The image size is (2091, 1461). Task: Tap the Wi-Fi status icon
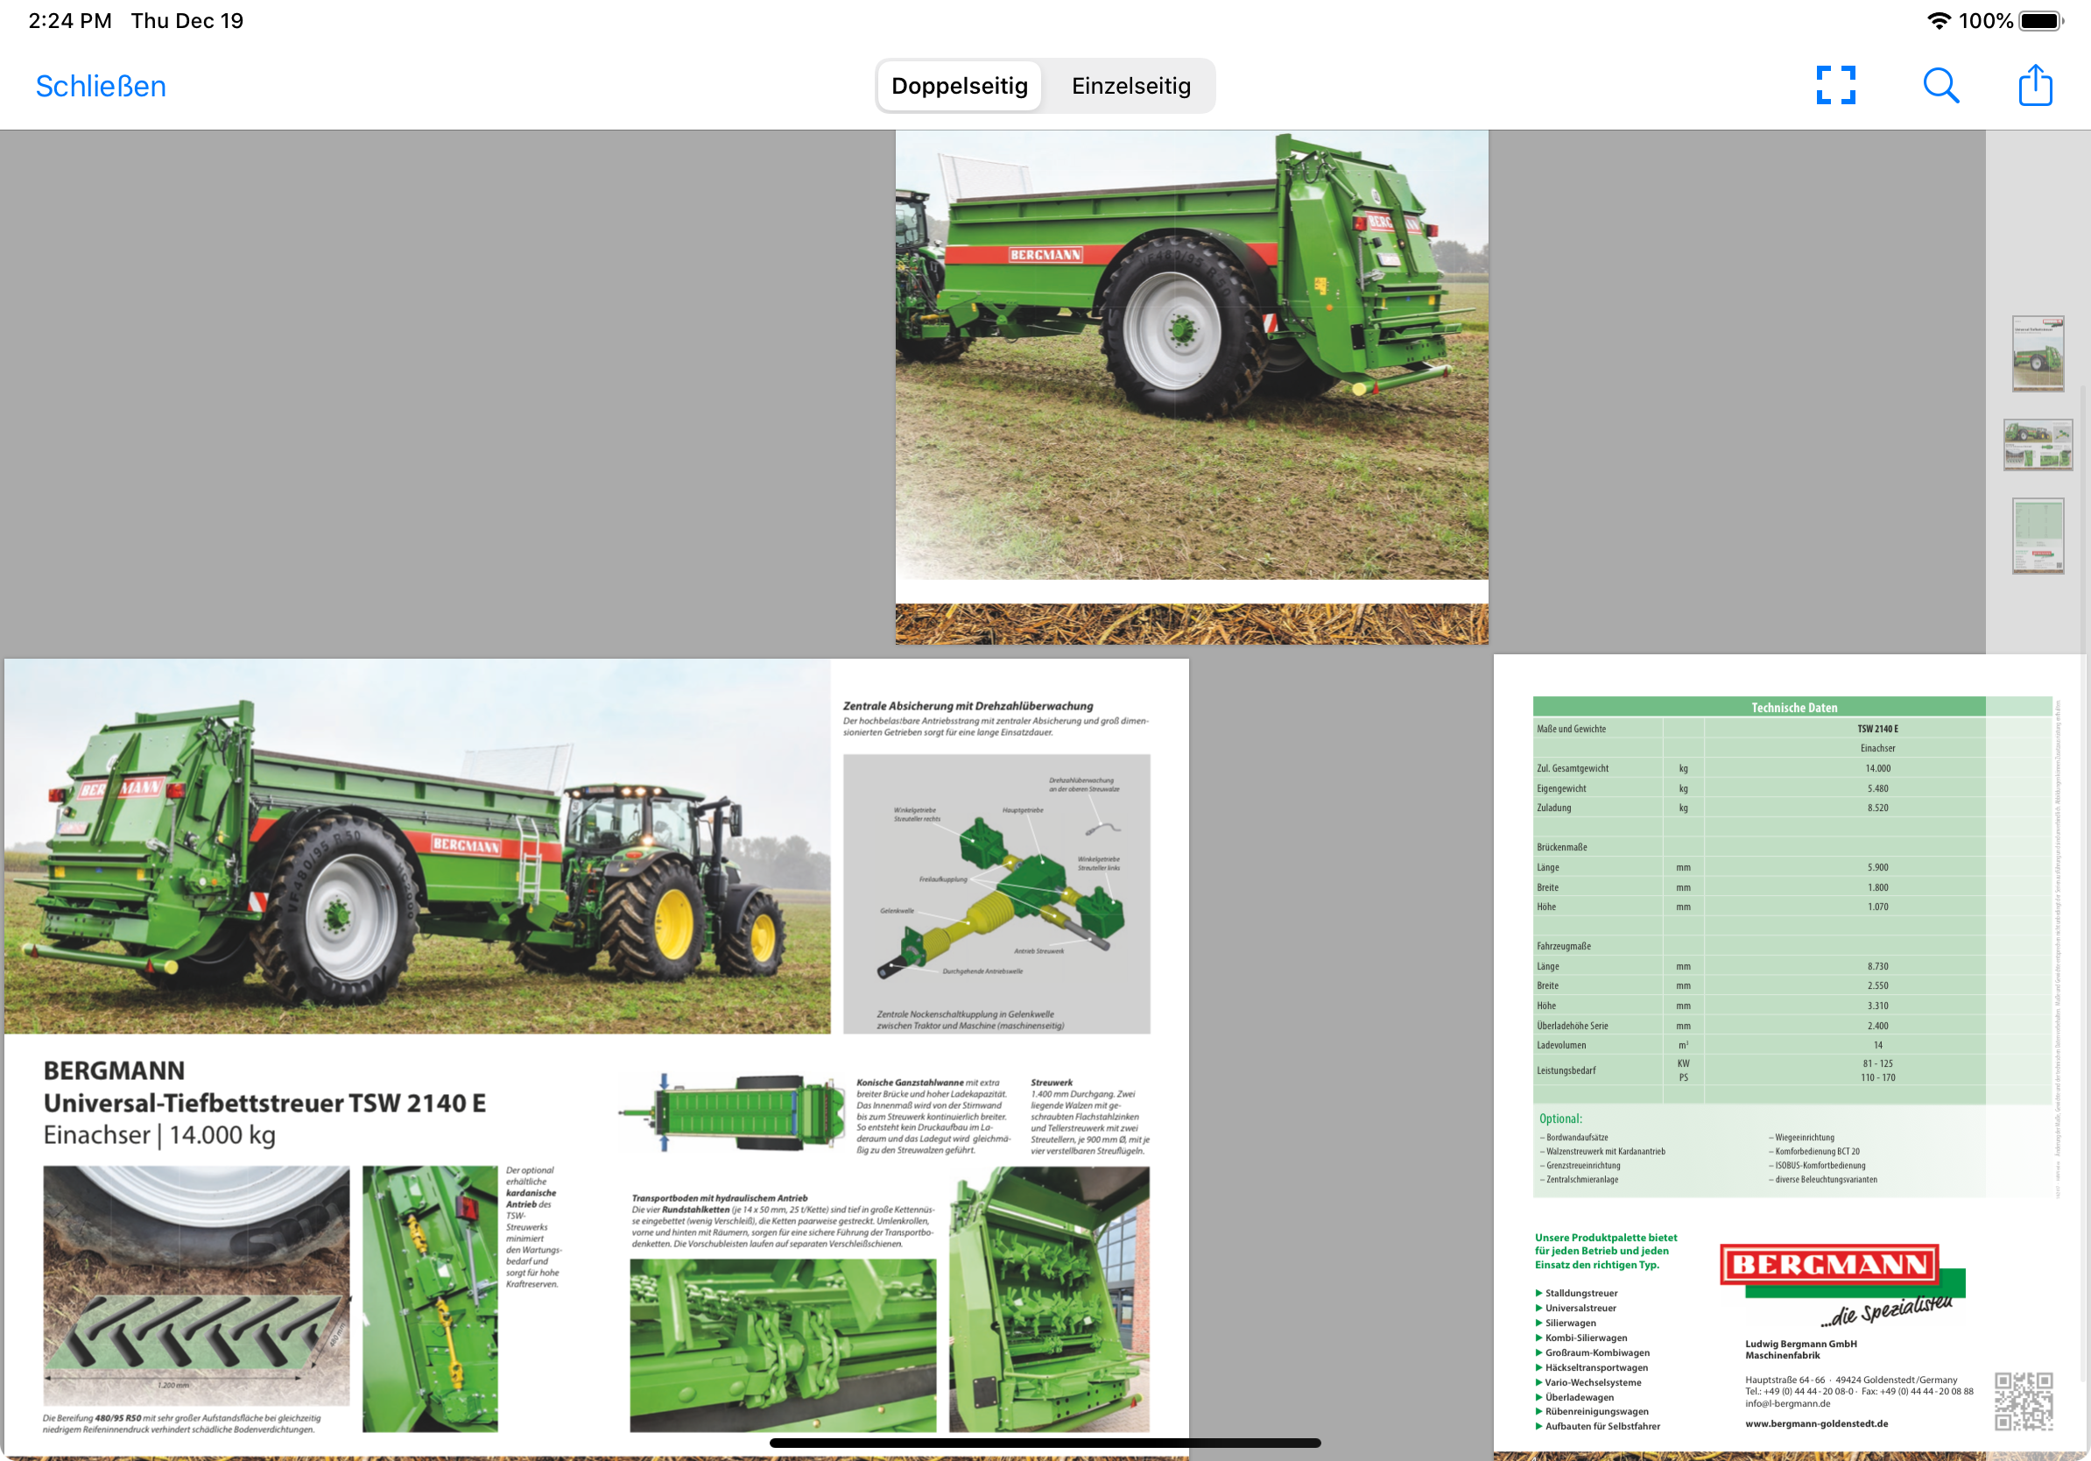(x=1939, y=21)
